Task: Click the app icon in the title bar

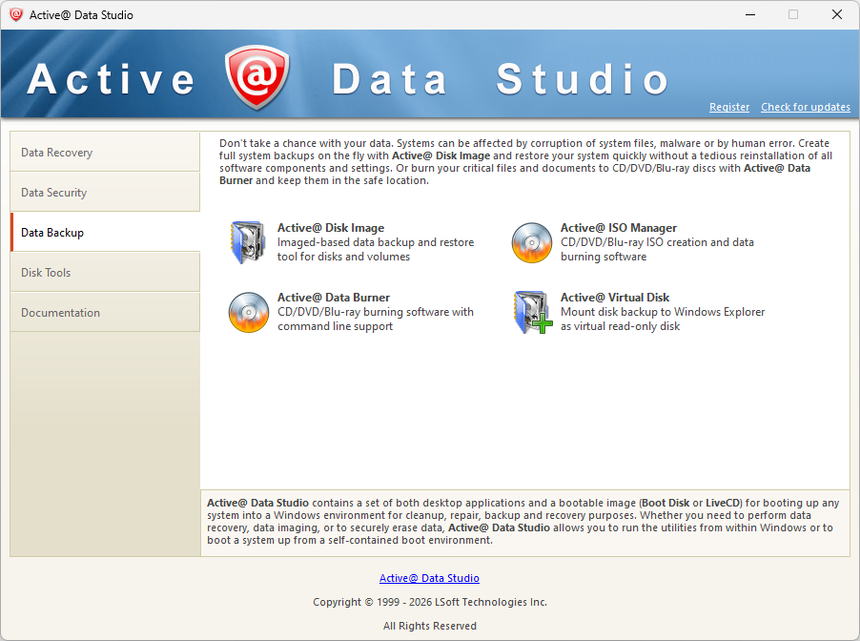Action: click(x=16, y=15)
